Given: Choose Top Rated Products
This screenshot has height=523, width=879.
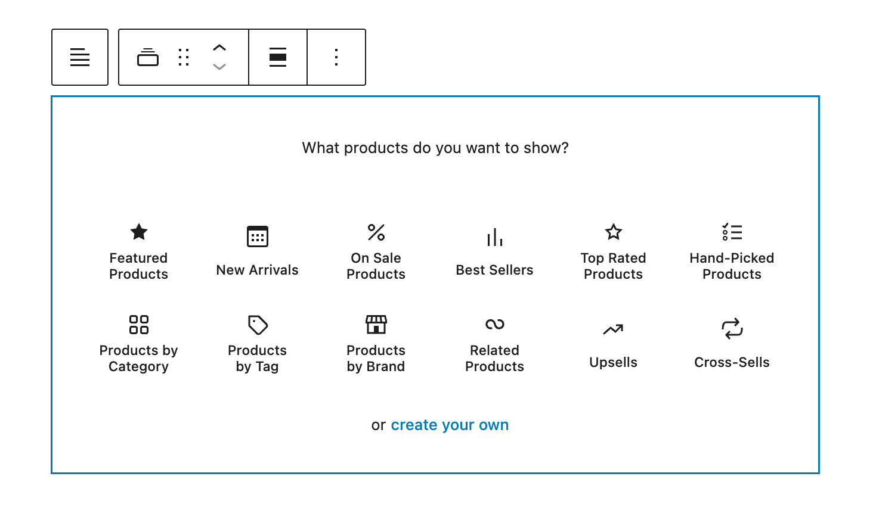Looking at the screenshot, I should pos(613,250).
